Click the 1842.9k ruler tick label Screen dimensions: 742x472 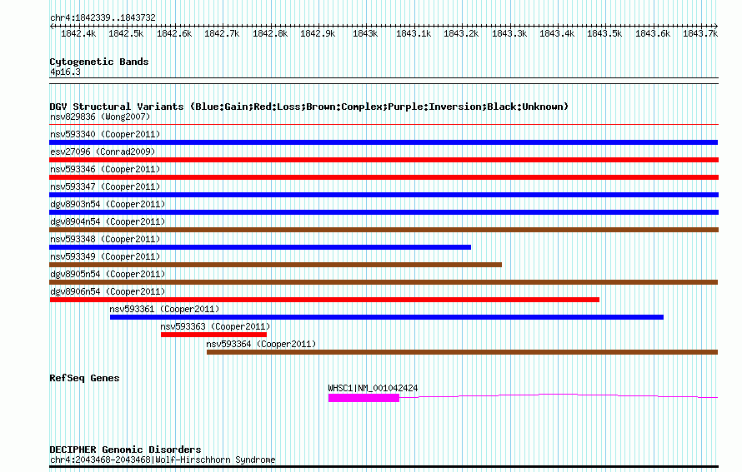pos(318,33)
